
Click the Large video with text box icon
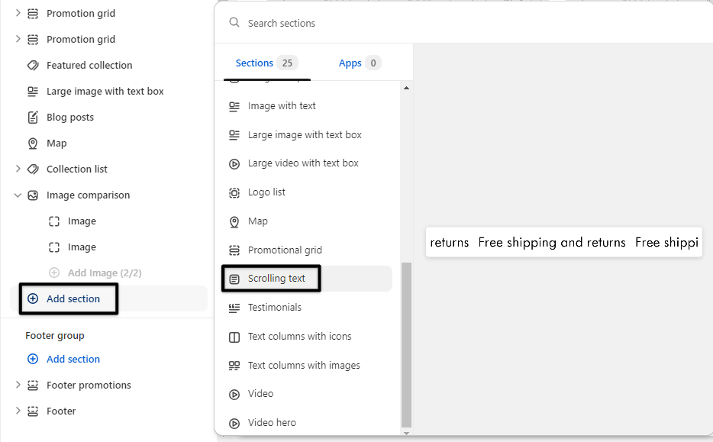click(x=234, y=163)
